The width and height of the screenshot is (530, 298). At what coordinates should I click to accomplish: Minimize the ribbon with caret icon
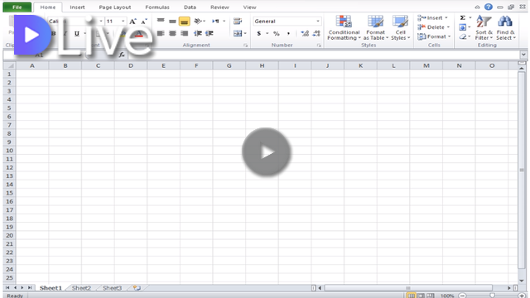pos(477,7)
